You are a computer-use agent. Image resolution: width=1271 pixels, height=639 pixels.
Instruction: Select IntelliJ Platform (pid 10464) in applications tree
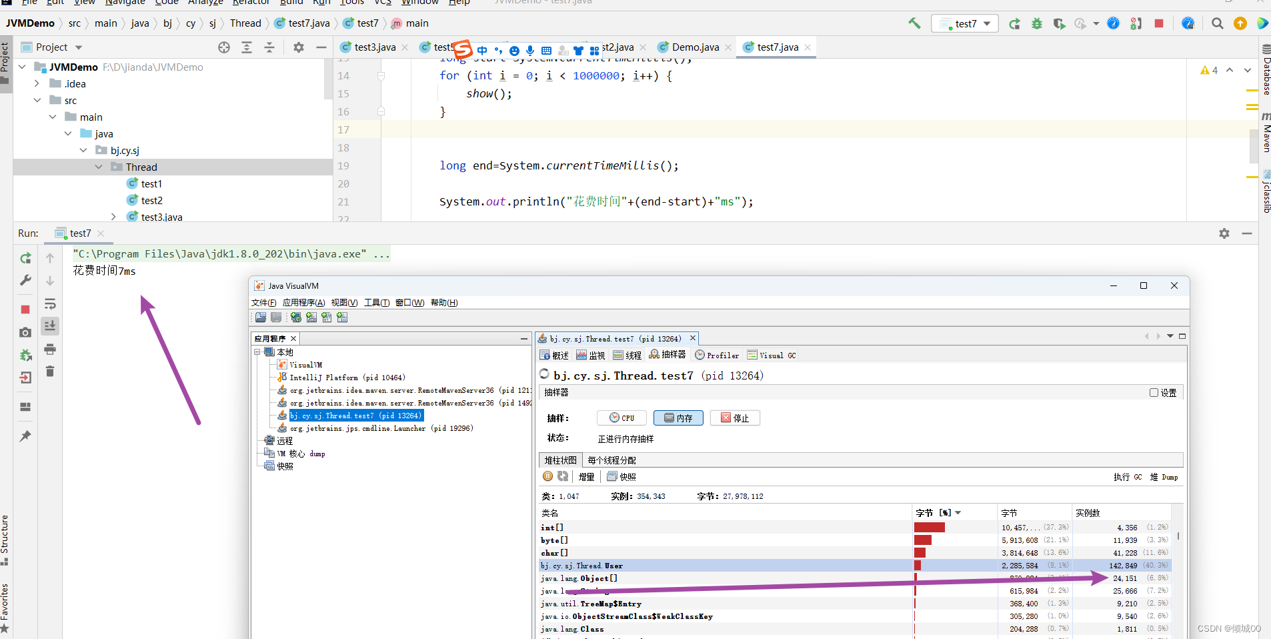(x=347, y=378)
